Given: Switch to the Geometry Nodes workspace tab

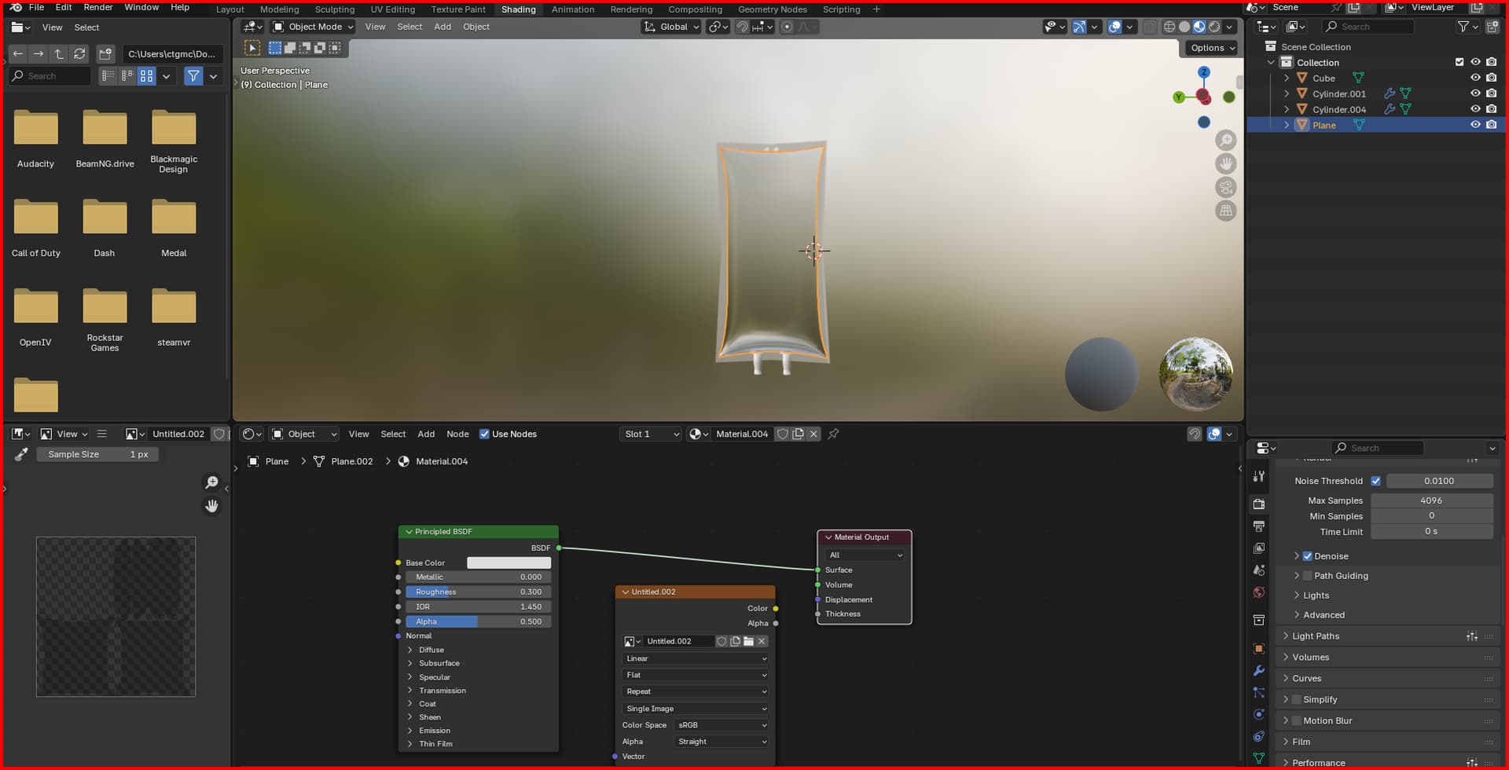Looking at the screenshot, I should point(772,9).
